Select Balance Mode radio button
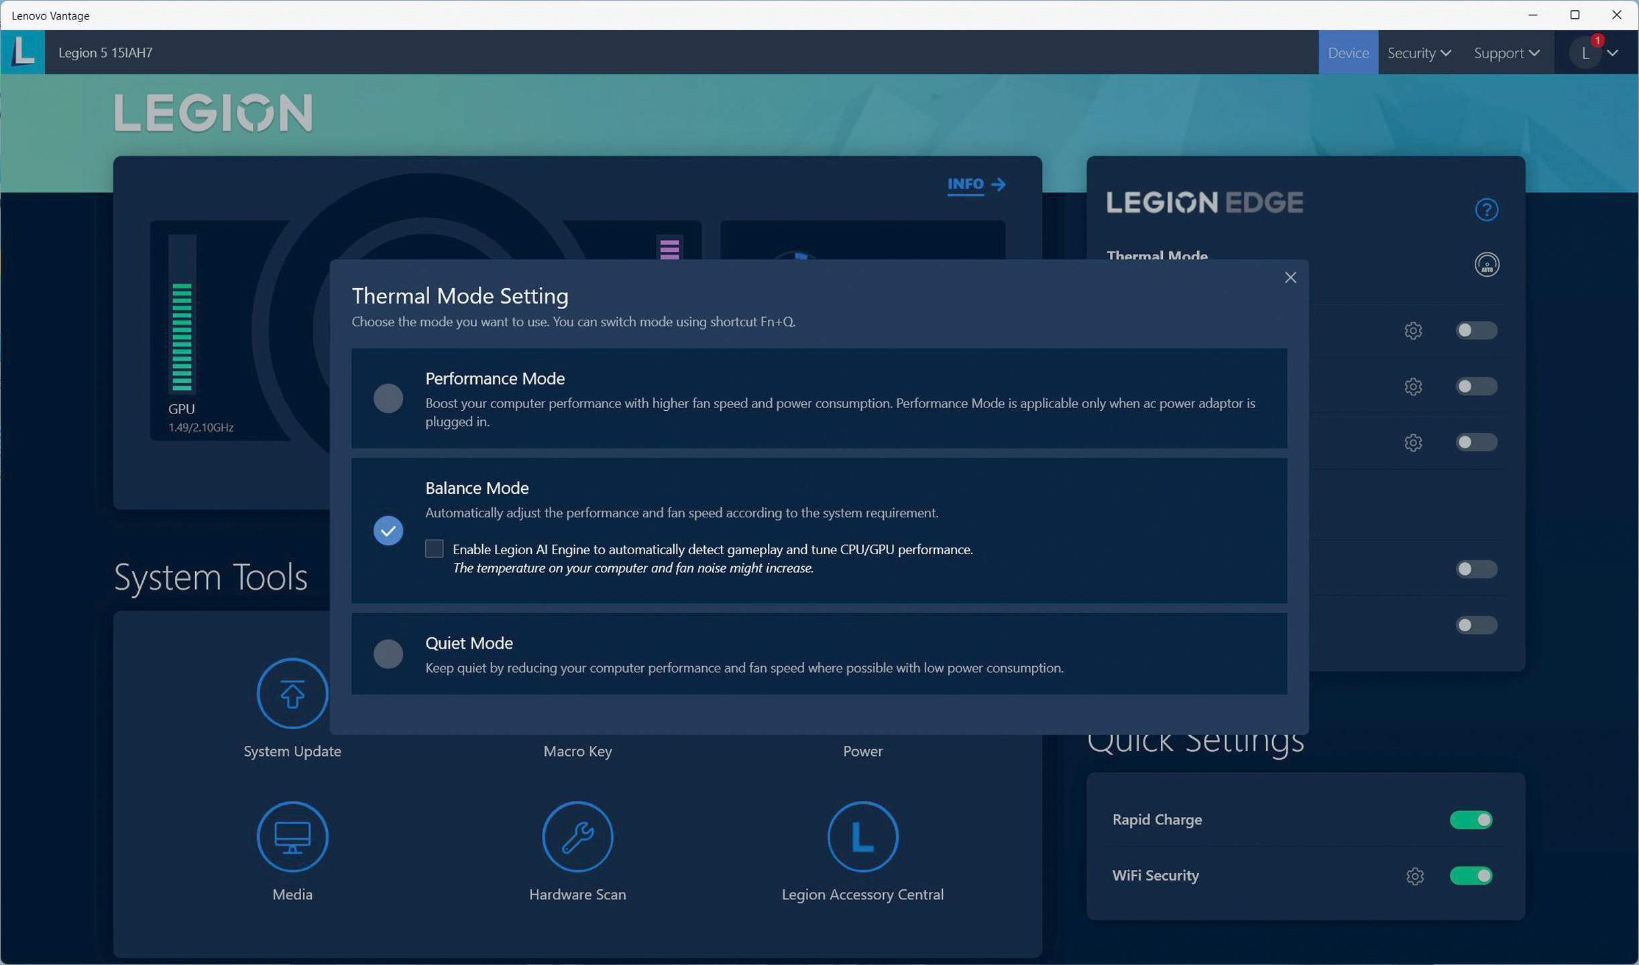Screen dimensions: 1639x965 [x=388, y=531]
